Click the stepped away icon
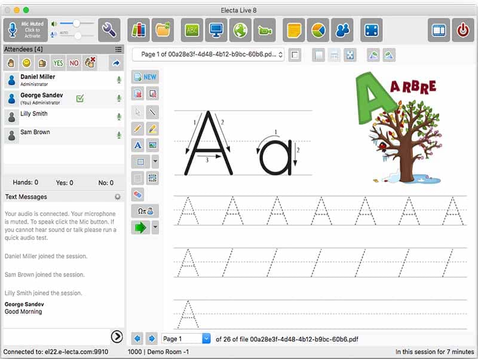This screenshot has height=359, width=478. click(x=42, y=63)
